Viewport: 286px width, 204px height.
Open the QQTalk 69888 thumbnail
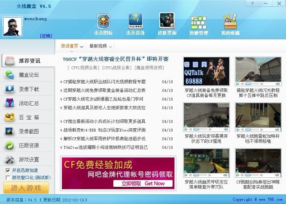206,71
